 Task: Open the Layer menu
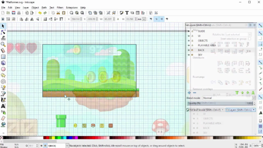(x=25, y=7)
